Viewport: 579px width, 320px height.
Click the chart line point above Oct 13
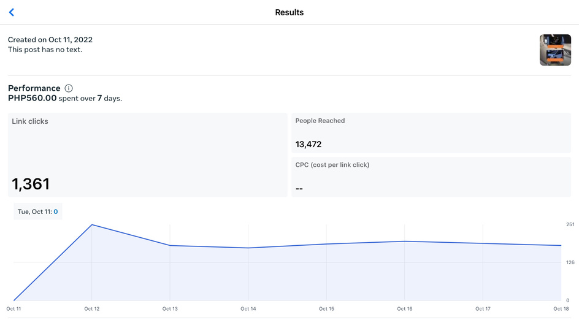[x=170, y=246]
